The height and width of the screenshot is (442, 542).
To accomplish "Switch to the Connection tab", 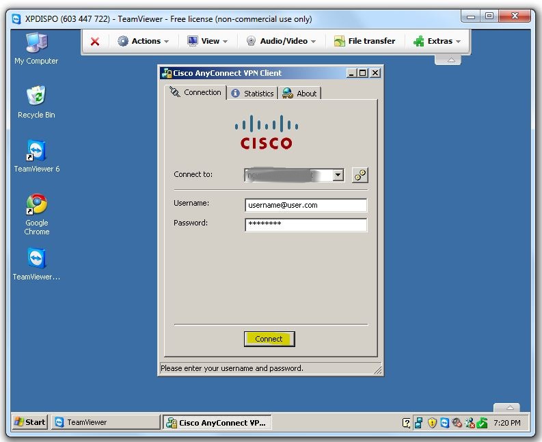I will tap(195, 92).
